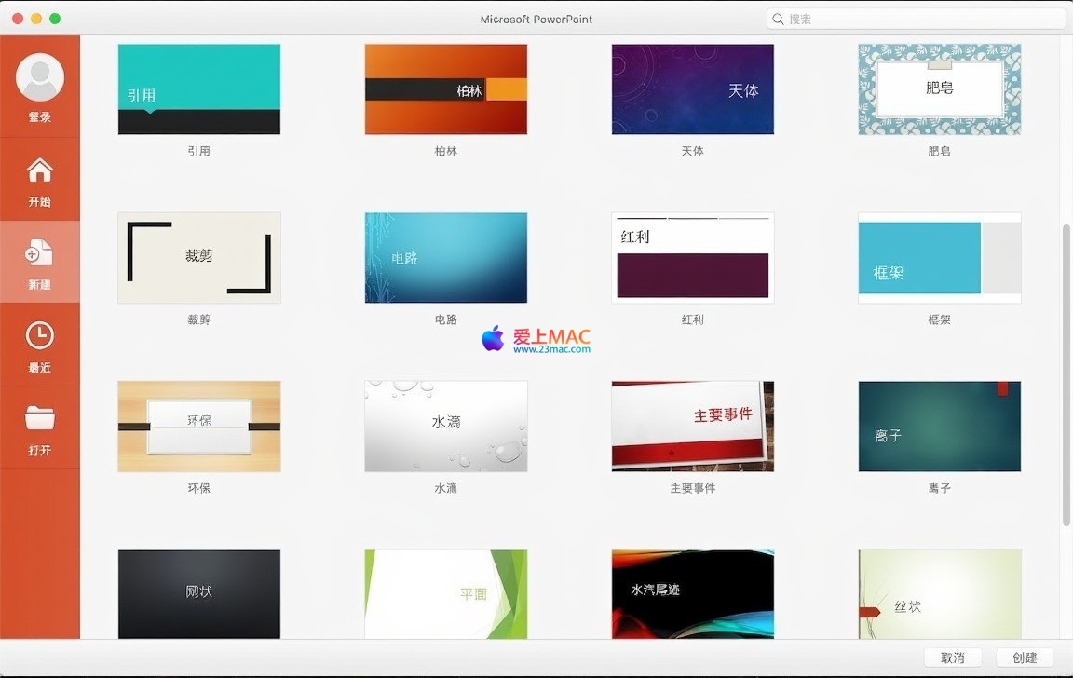The width and height of the screenshot is (1073, 678).
Task: Click the search magnifier icon
Action: (x=778, y=19)
